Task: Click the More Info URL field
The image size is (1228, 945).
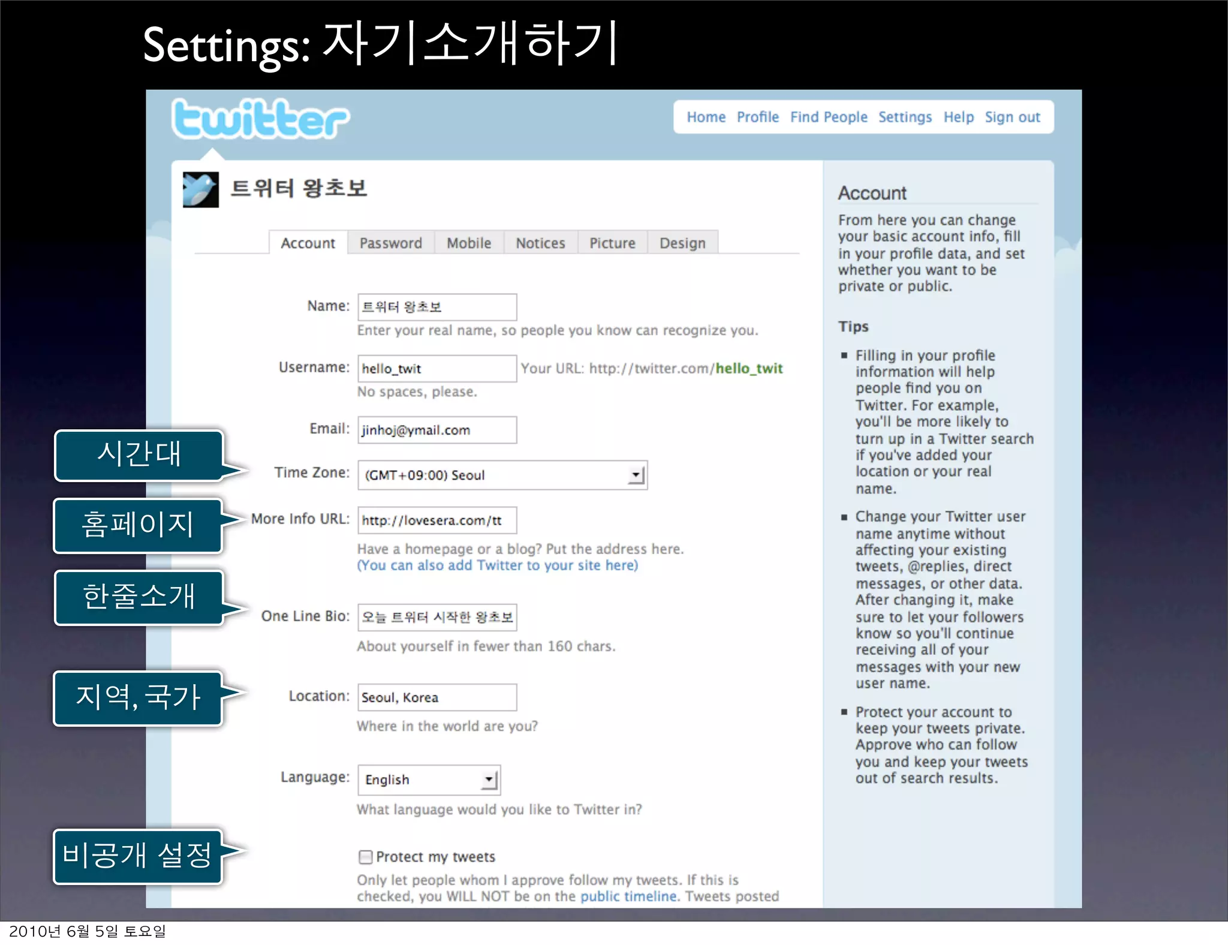Action: click(x=437, y=520)
